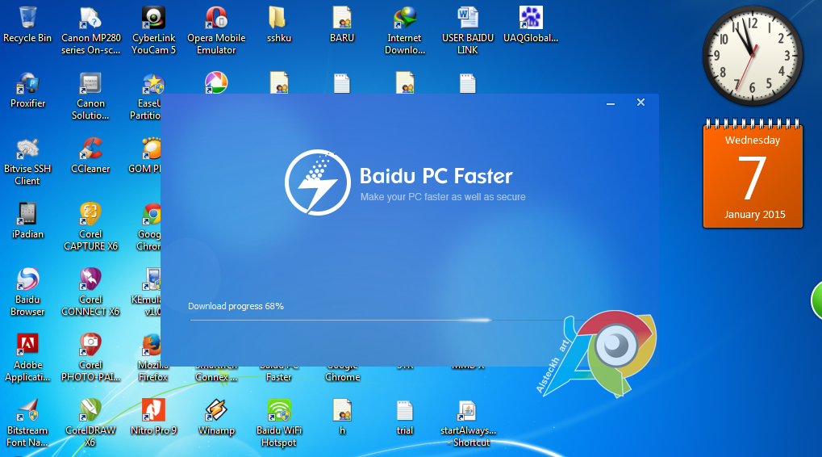
Task: Select the UAQGlobal desktop icon
Action: [531, 25]
